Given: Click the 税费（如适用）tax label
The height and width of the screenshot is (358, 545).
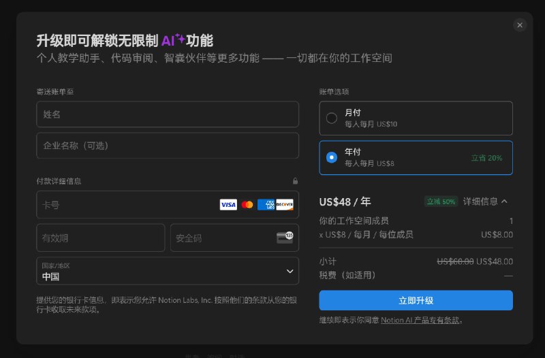Looking at the screenshot, I should [347, 276].
